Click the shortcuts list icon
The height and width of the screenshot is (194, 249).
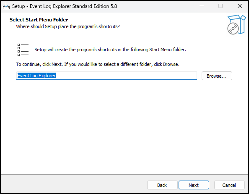tap(23, 50)
